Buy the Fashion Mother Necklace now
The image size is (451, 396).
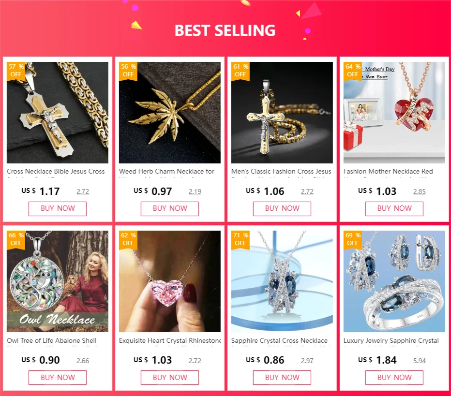[394, 208]
